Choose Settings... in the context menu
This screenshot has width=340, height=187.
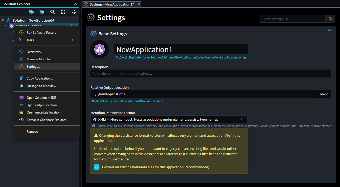pyautogui.click(x=47, y=67)
